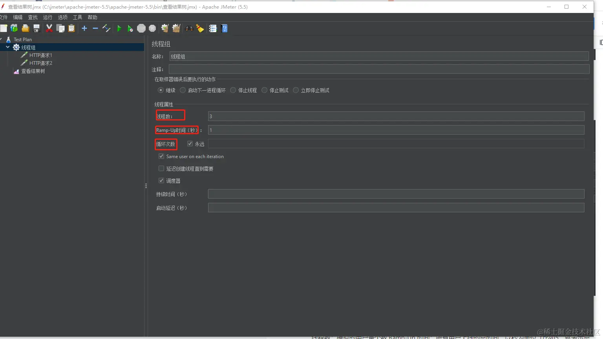This screenshot has width=603, height=339.
Task: Open the Templates toolbar icon
Action: pyautogui.click(x=14, y=28)
